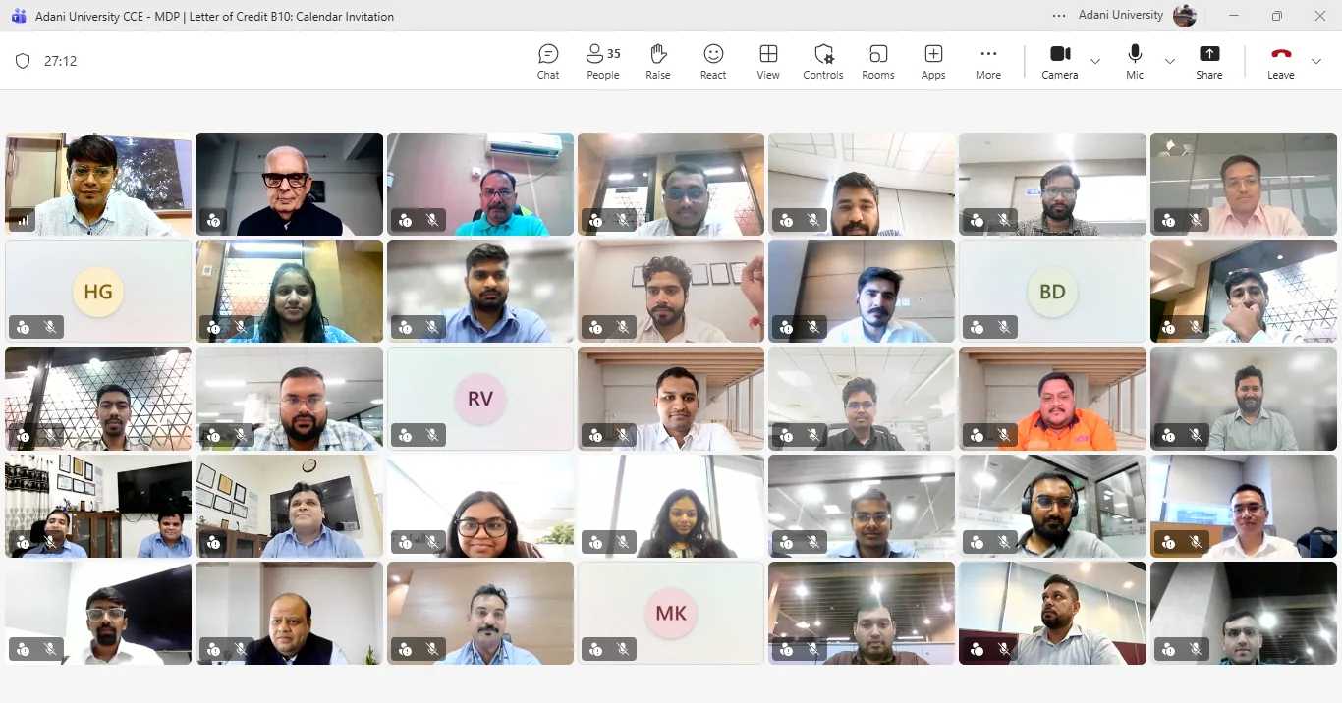Open the Adani University profile avatar
The height and width of the screenshot is (703, 1342).
(1185, 16)
